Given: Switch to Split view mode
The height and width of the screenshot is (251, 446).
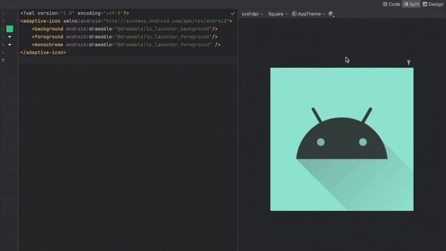Looking at the screenshot, I should (411, 4).
